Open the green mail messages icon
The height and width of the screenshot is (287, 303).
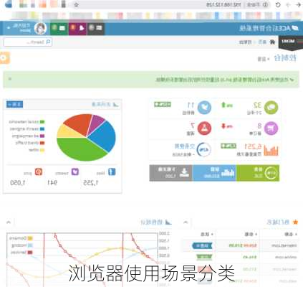pos(59,28)
